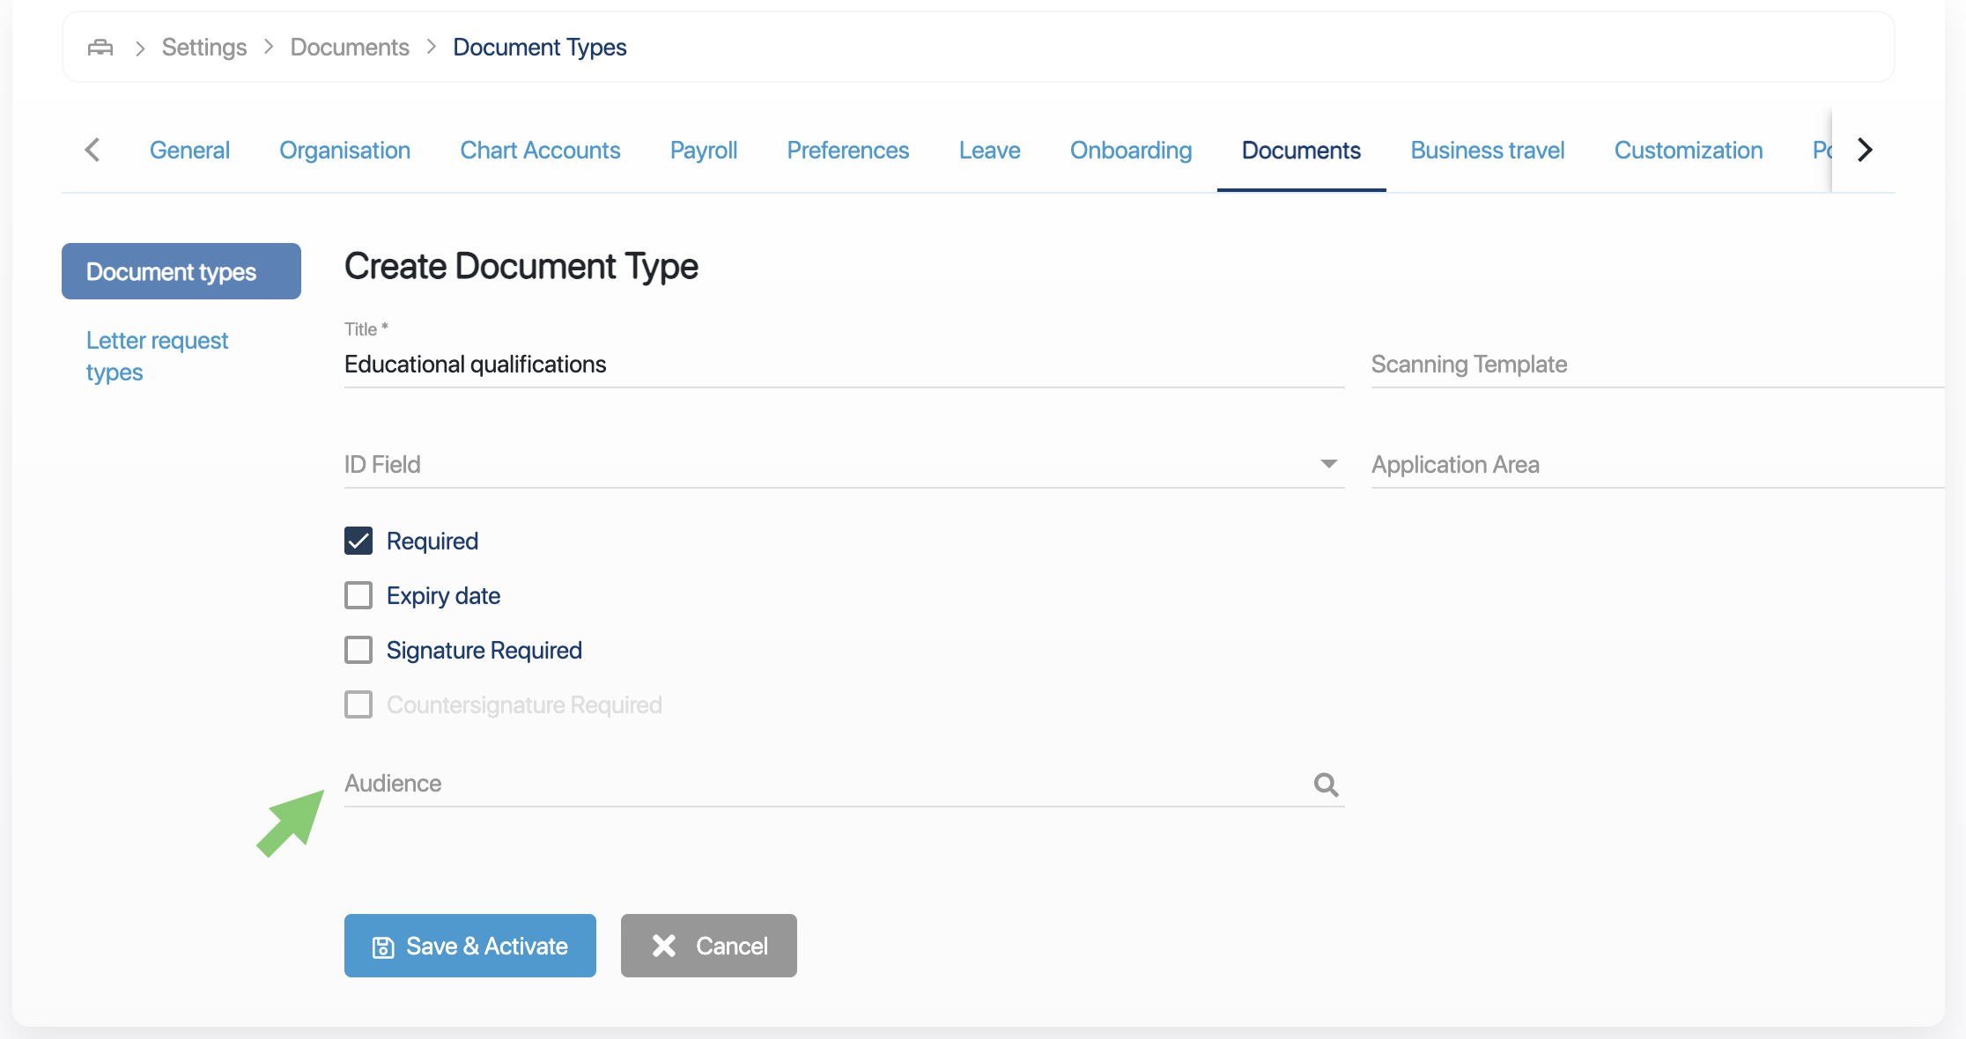Open the Scanning Template selector

[x=1656, y=365]
